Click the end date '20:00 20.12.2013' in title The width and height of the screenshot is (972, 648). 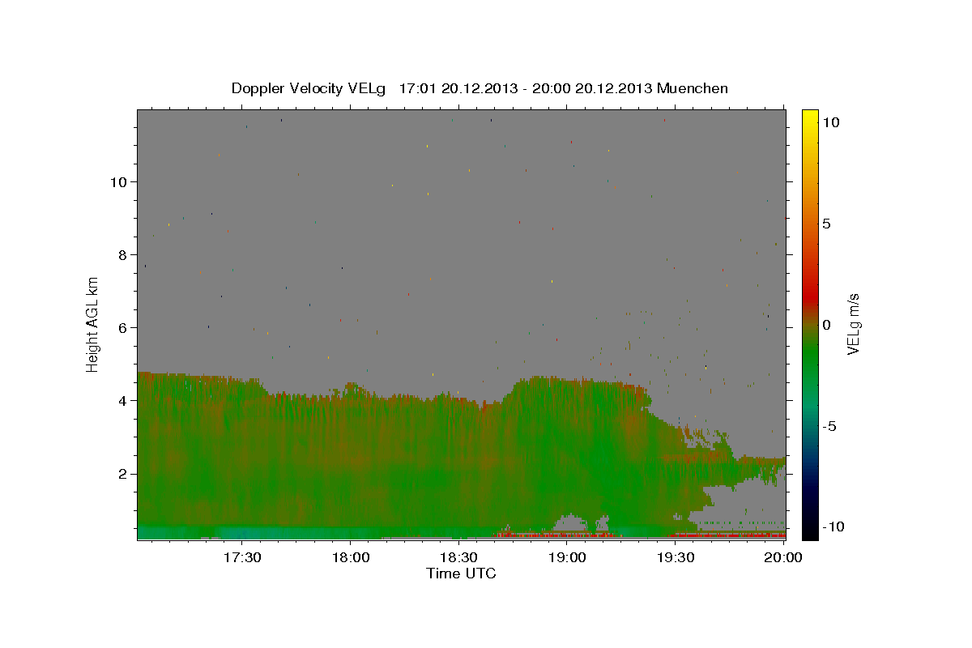592,88
